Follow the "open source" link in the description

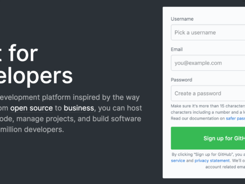point(31,108)
